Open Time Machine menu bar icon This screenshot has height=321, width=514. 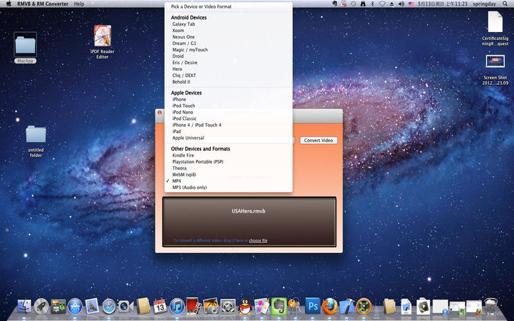[353, 4]
